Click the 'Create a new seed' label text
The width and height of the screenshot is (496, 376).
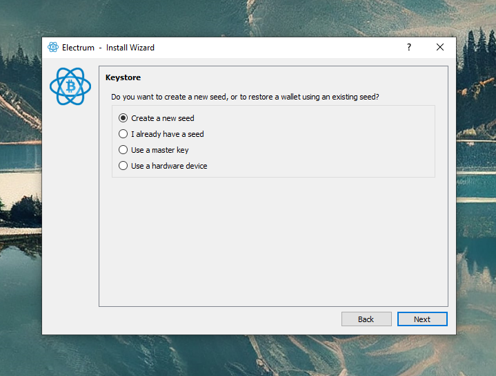tap(163, 118)
